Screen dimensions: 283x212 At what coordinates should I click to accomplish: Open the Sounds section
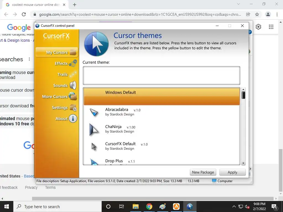coord(65,86)
